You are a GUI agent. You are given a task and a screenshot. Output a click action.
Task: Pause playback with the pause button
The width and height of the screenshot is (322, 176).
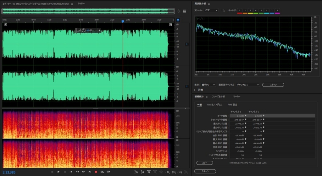[65, 172]
